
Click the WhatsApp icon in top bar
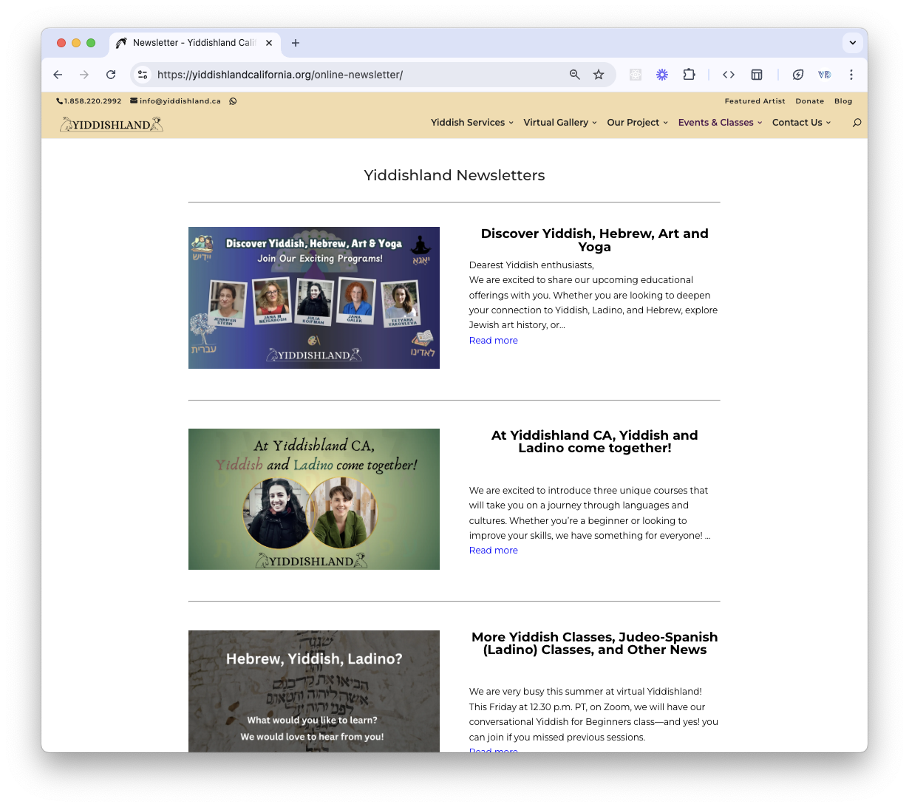[x=233, y=101]
